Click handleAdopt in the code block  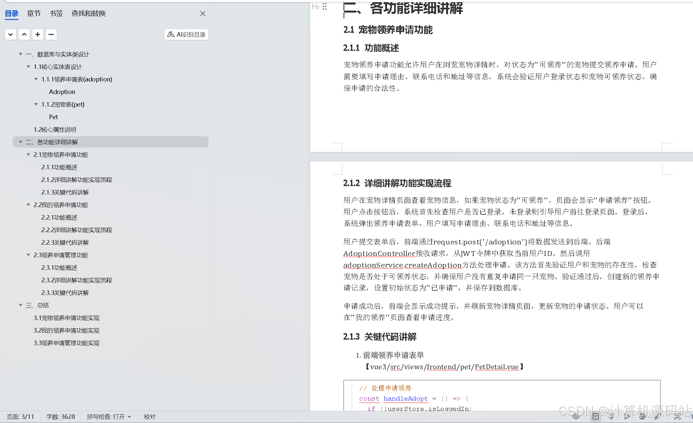pyautogui.click(x=405, y=399)
